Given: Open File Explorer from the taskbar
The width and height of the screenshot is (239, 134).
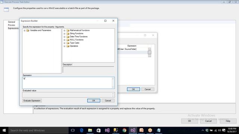Looking at the screenshot, I should 90,130.
